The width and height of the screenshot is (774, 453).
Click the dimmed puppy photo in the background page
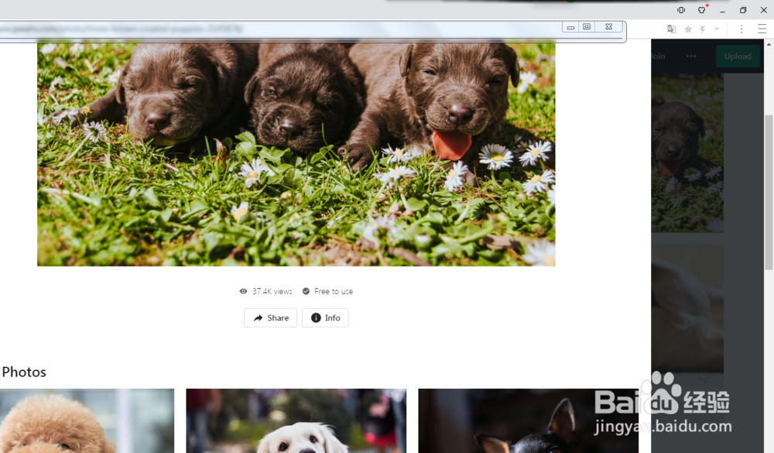click(x=687, y=153)
